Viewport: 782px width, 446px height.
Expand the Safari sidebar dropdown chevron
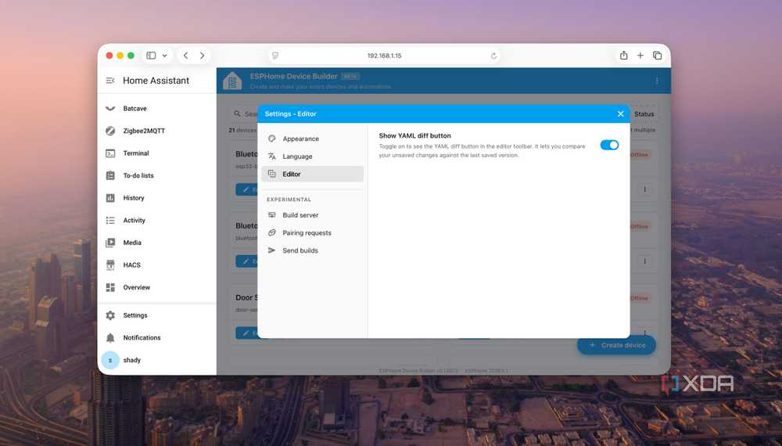[x=164, y=56]
